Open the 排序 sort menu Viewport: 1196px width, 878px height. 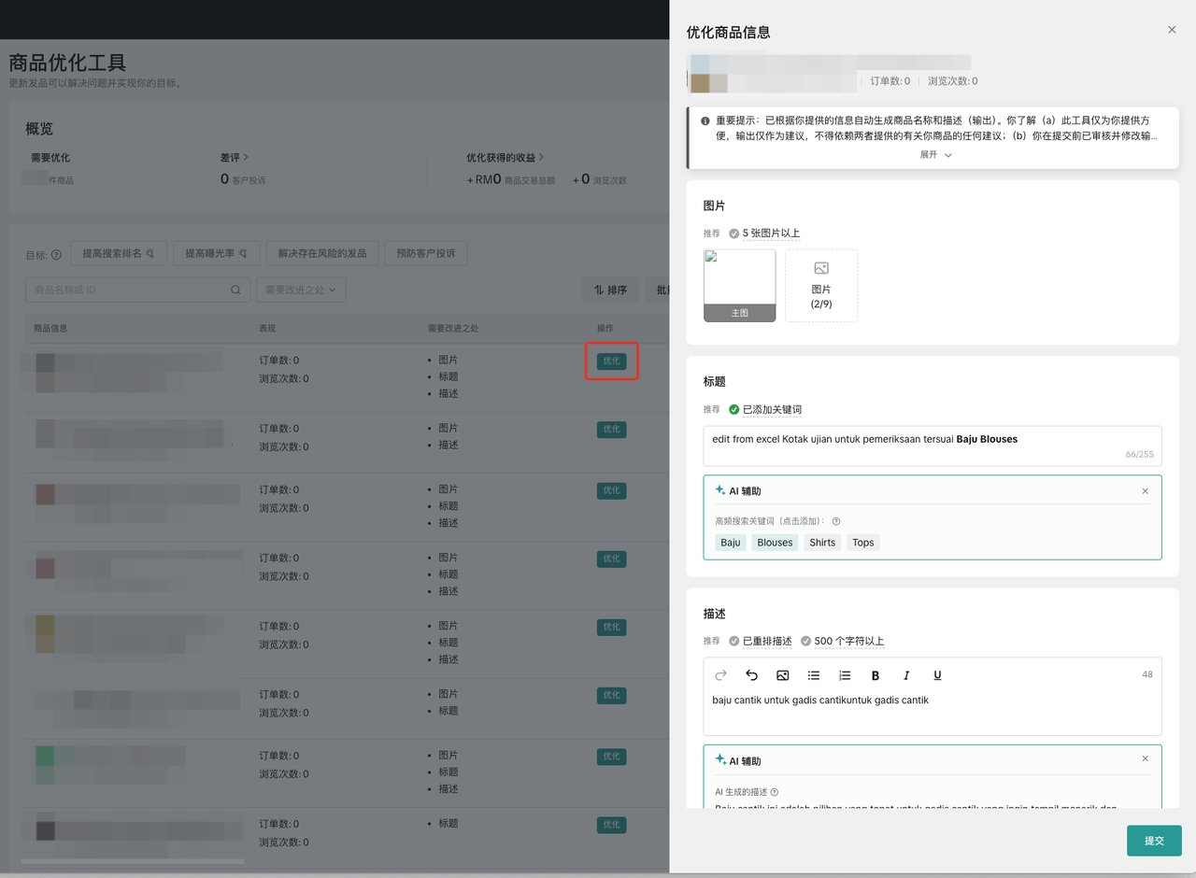pos(610,290)
